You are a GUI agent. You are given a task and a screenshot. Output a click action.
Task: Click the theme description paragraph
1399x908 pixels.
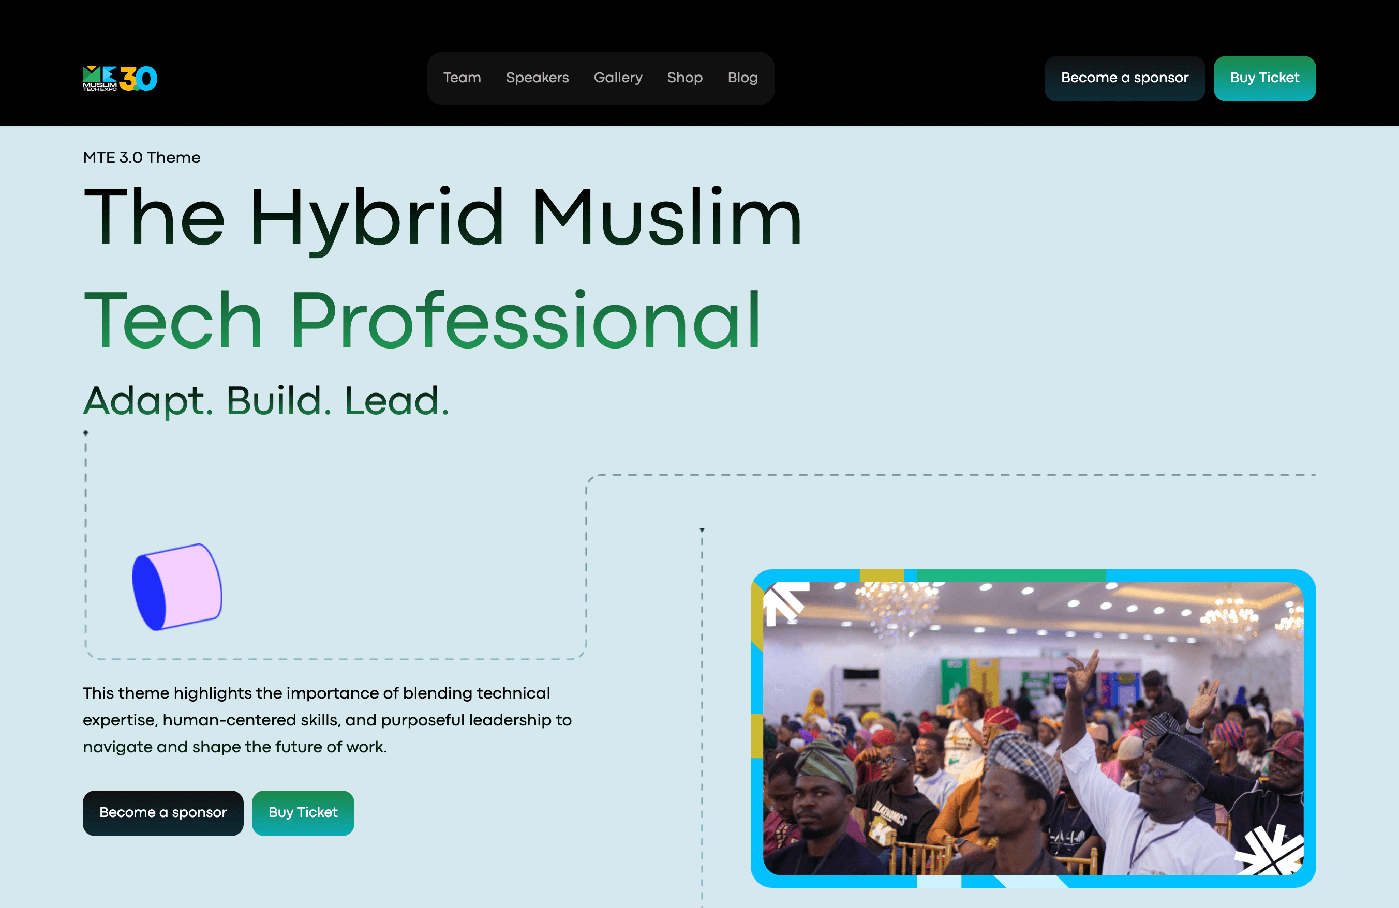[x=327, y=719]
